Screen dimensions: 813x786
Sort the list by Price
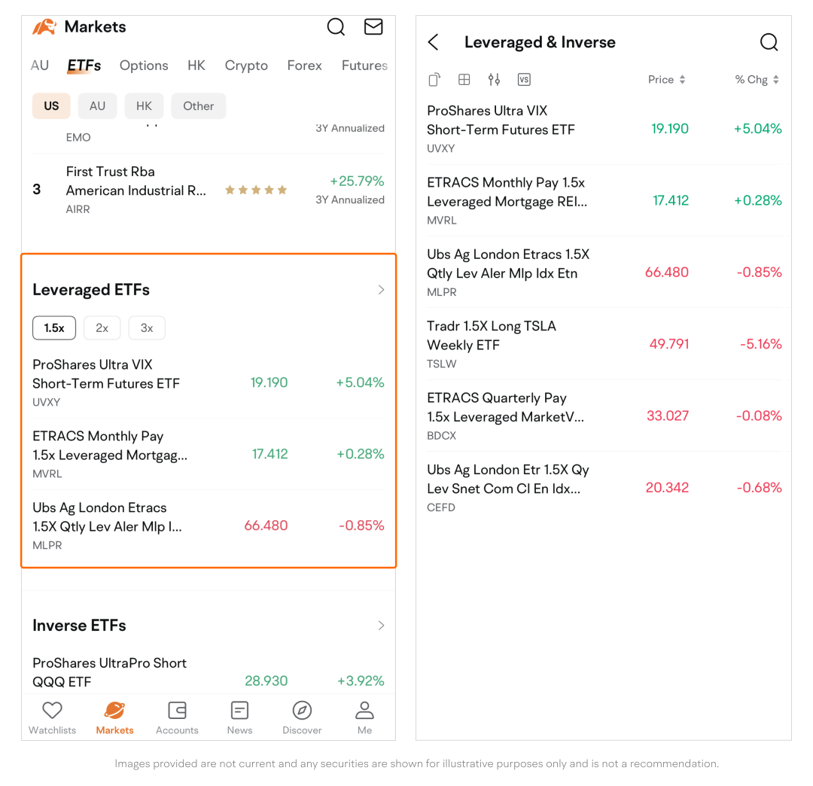(666, 80)
